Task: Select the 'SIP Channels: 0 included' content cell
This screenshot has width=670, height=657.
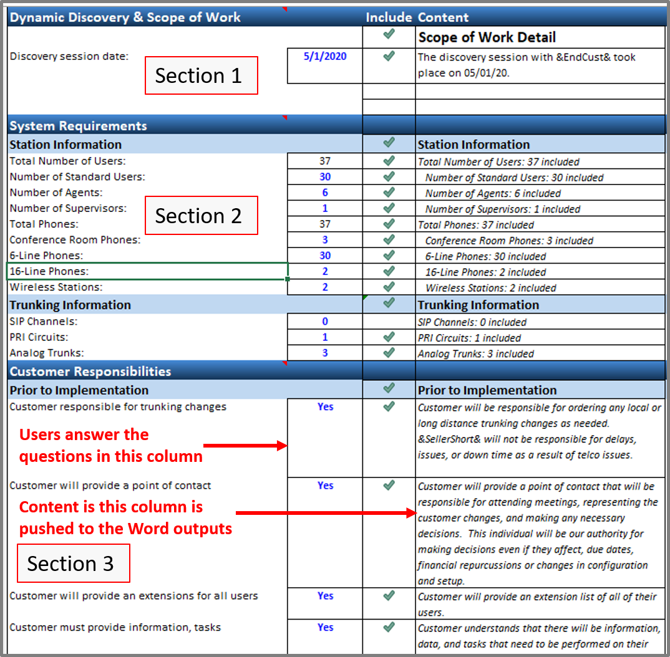Action: pyautogui.click(x=540, y=322)
